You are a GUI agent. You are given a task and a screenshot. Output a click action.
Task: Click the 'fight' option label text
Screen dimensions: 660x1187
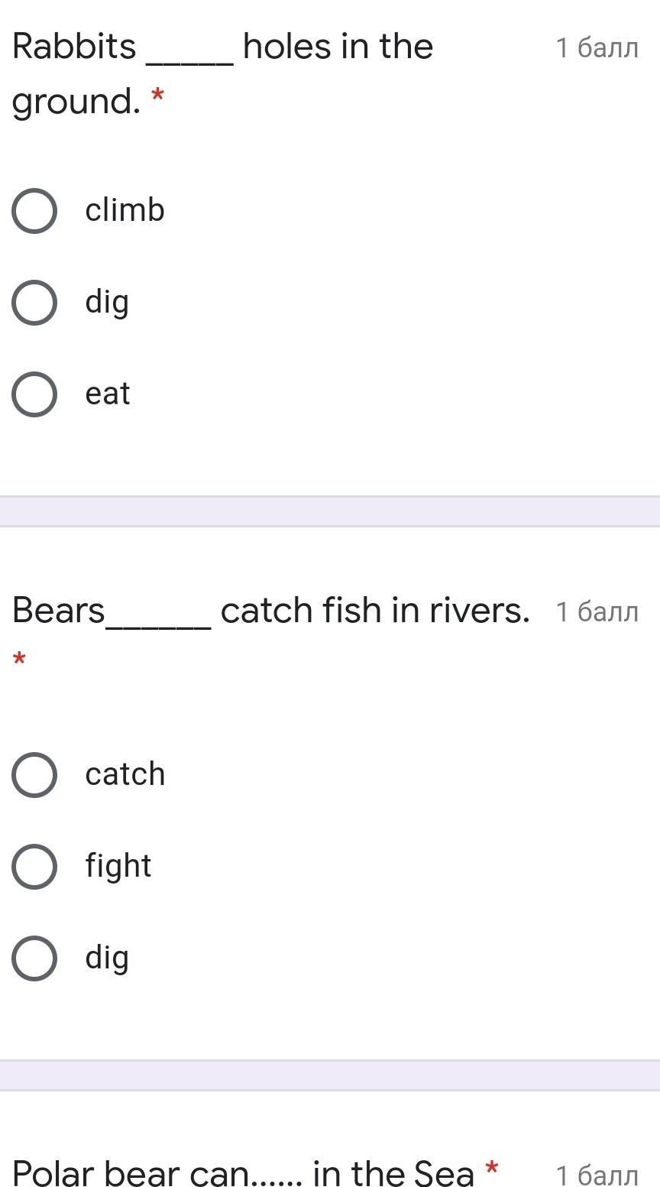tap(118, 866)
